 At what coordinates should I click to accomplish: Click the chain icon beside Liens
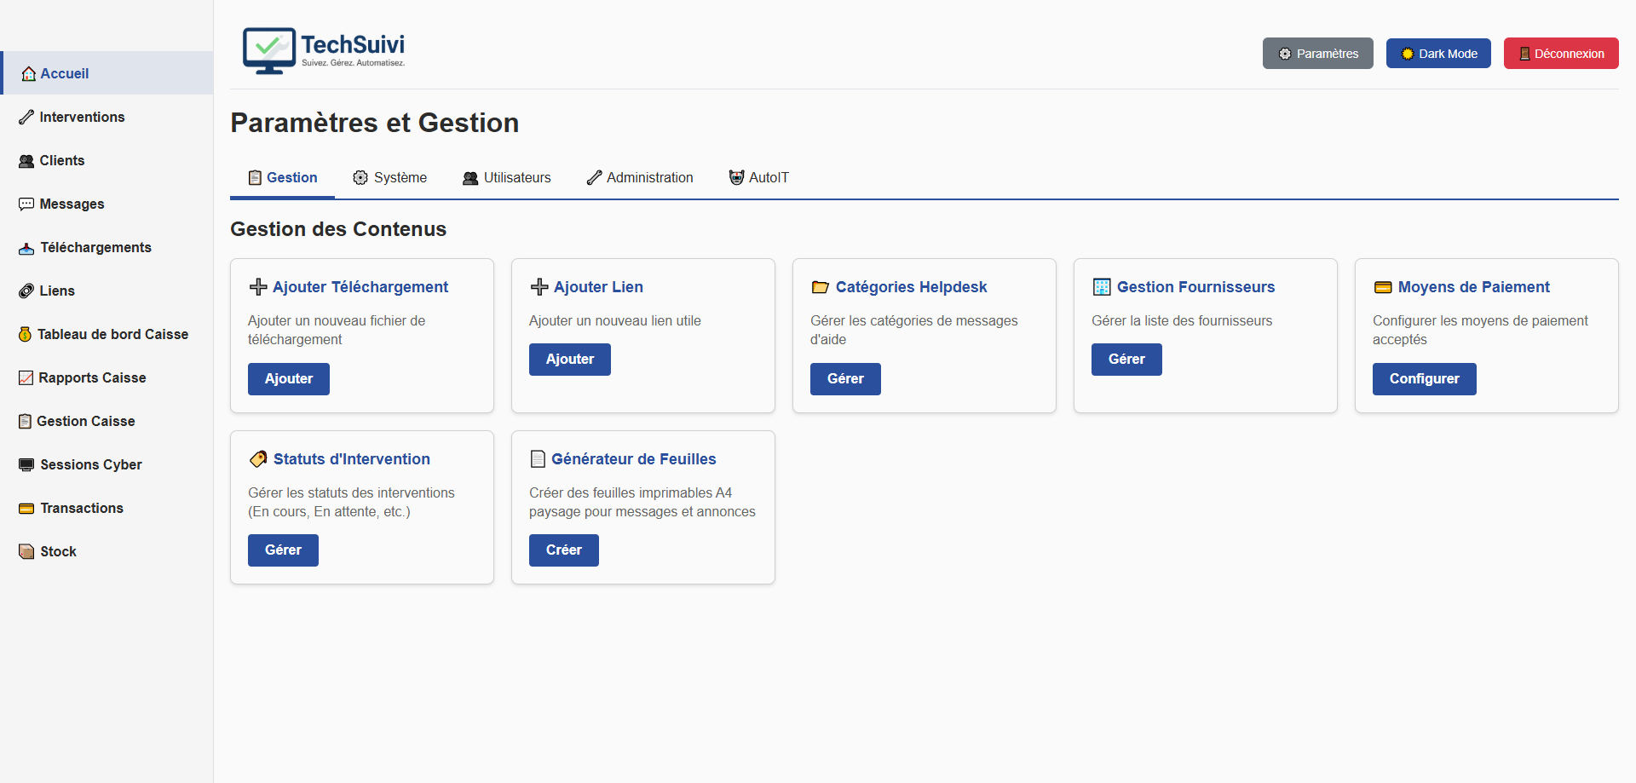[26, 291]
